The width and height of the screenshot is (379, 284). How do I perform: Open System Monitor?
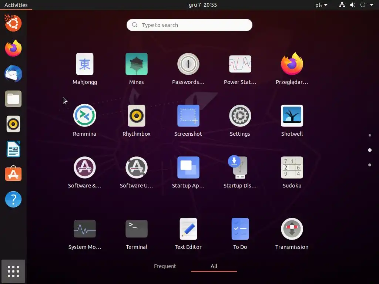(85, 234)
